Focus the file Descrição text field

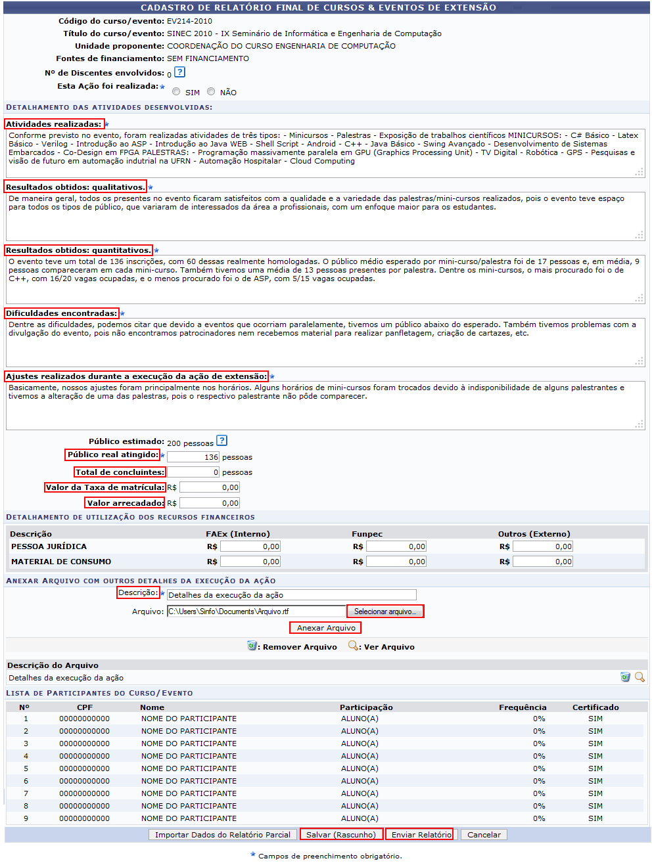(x=291, y=595)
